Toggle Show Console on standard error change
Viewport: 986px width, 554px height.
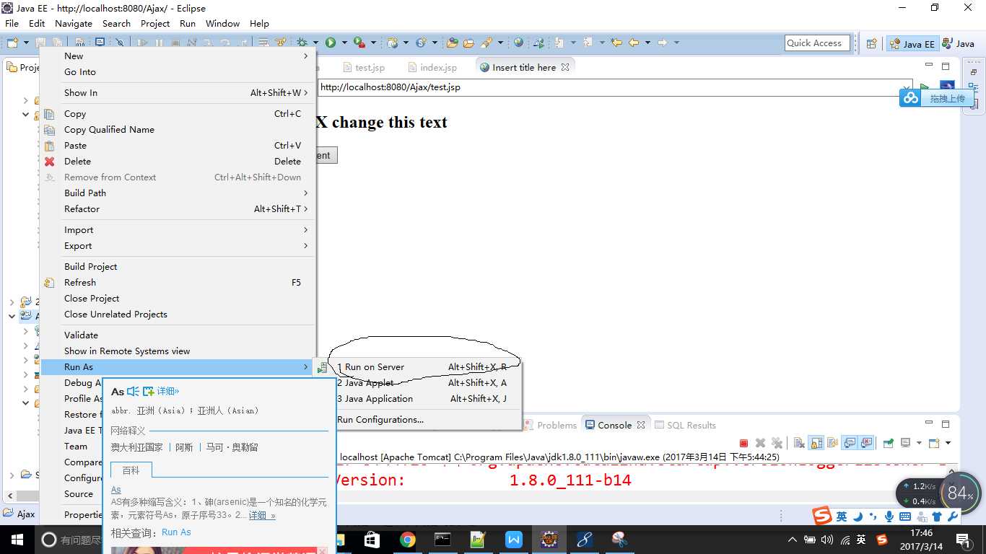pos(866,443)
